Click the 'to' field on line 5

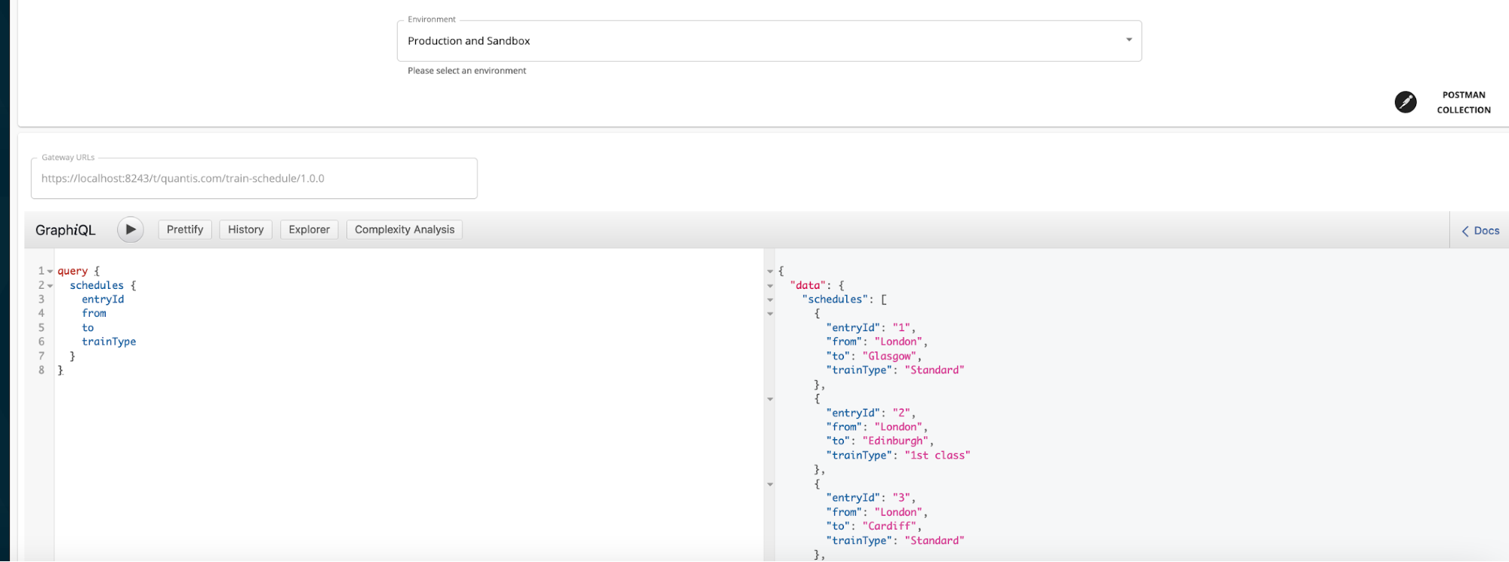(88, 327)
